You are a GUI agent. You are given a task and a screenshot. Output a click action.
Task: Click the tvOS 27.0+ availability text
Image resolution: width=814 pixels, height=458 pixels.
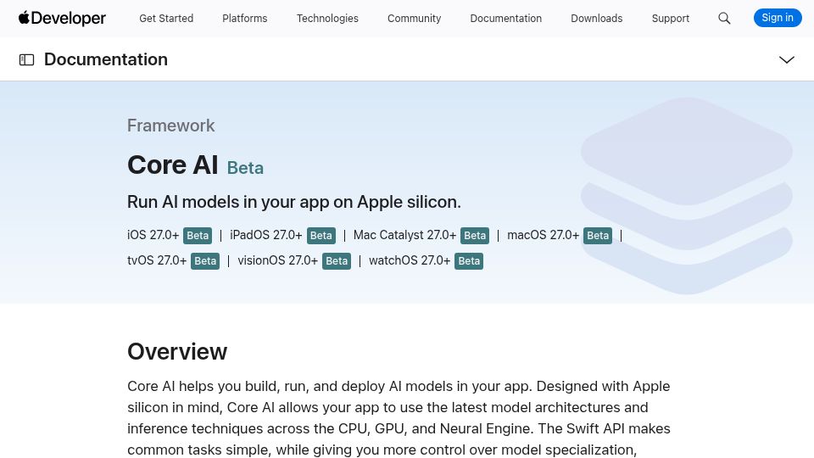pyautogui.click(x=157, y=260)
